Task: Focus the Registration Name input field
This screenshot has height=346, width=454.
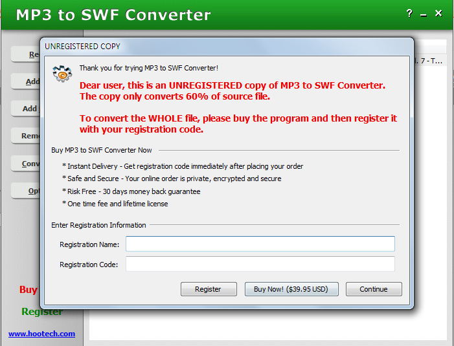Action: (x=260, y=244)
